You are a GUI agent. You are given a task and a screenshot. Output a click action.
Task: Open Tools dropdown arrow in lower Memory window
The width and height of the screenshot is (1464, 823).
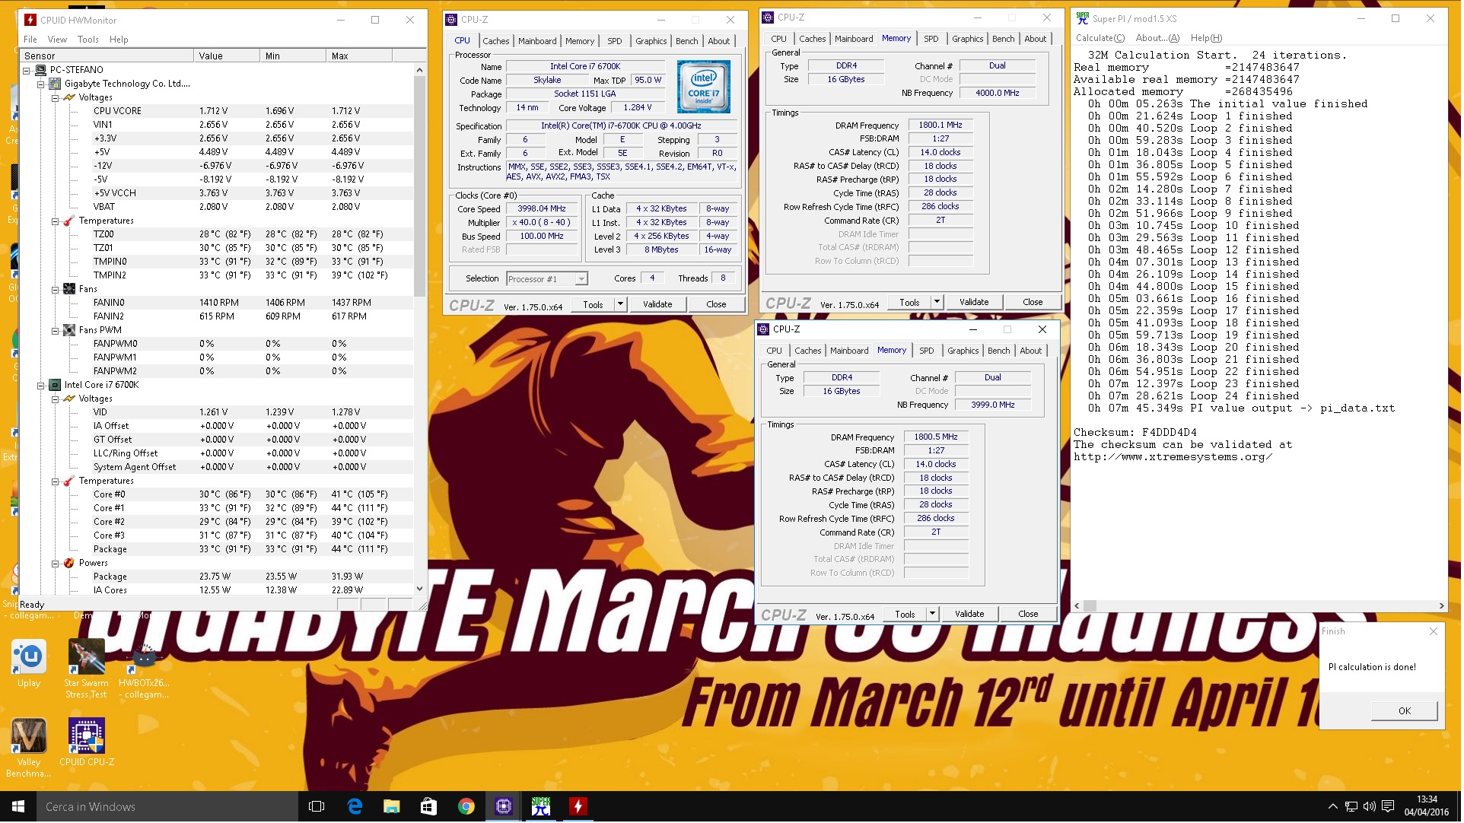click(x=932, y=614)
